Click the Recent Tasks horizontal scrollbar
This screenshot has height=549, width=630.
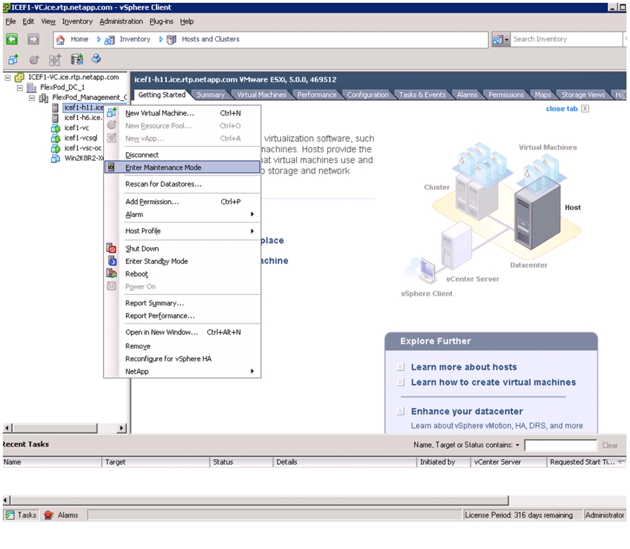pos(260,501)
